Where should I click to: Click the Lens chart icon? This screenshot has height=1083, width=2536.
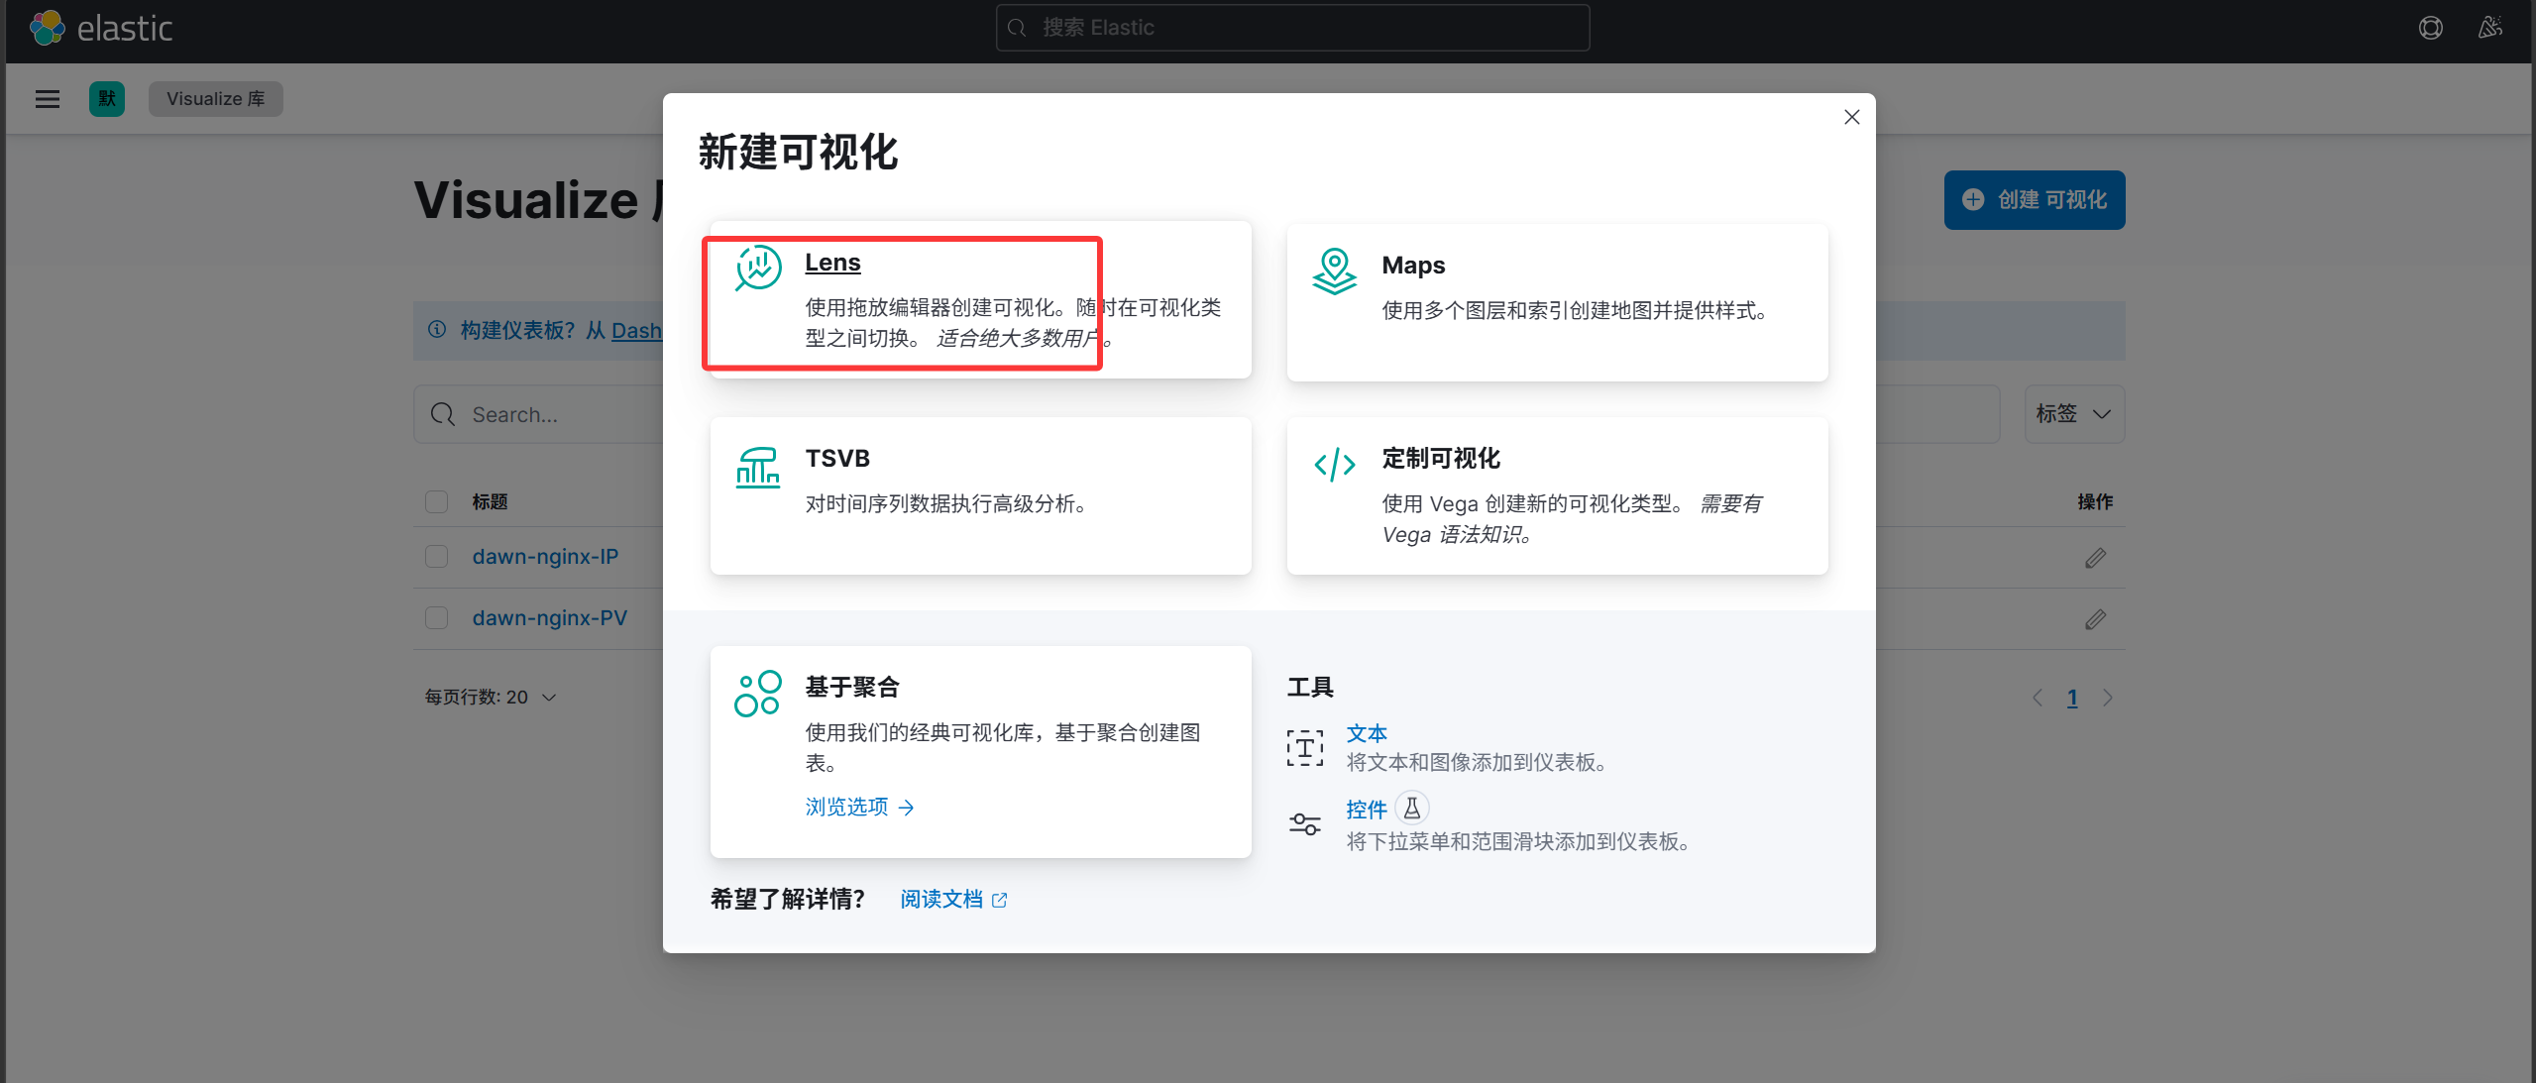(x=758, y=268)
